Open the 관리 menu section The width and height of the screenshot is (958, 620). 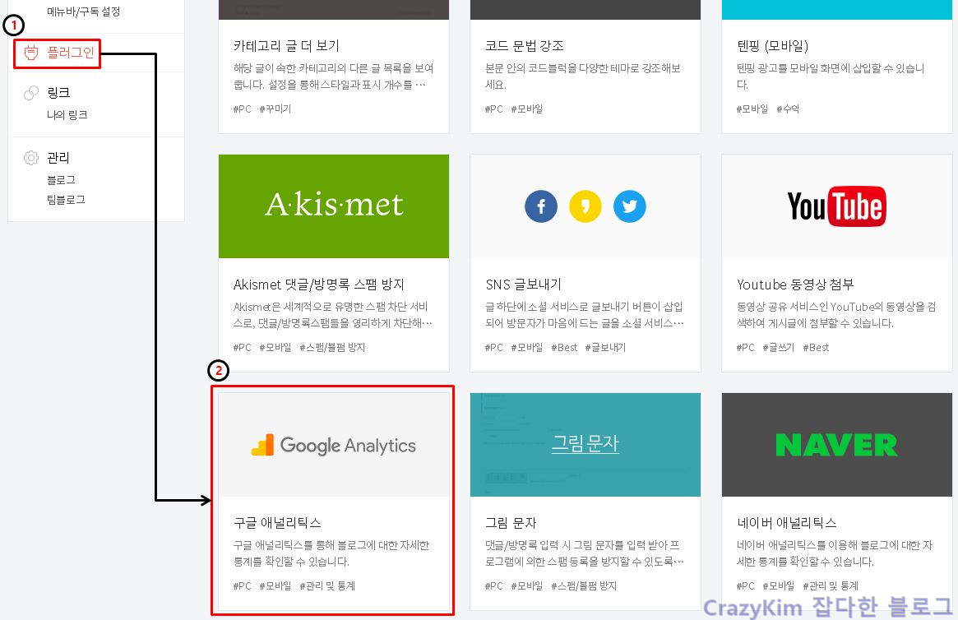58,158
